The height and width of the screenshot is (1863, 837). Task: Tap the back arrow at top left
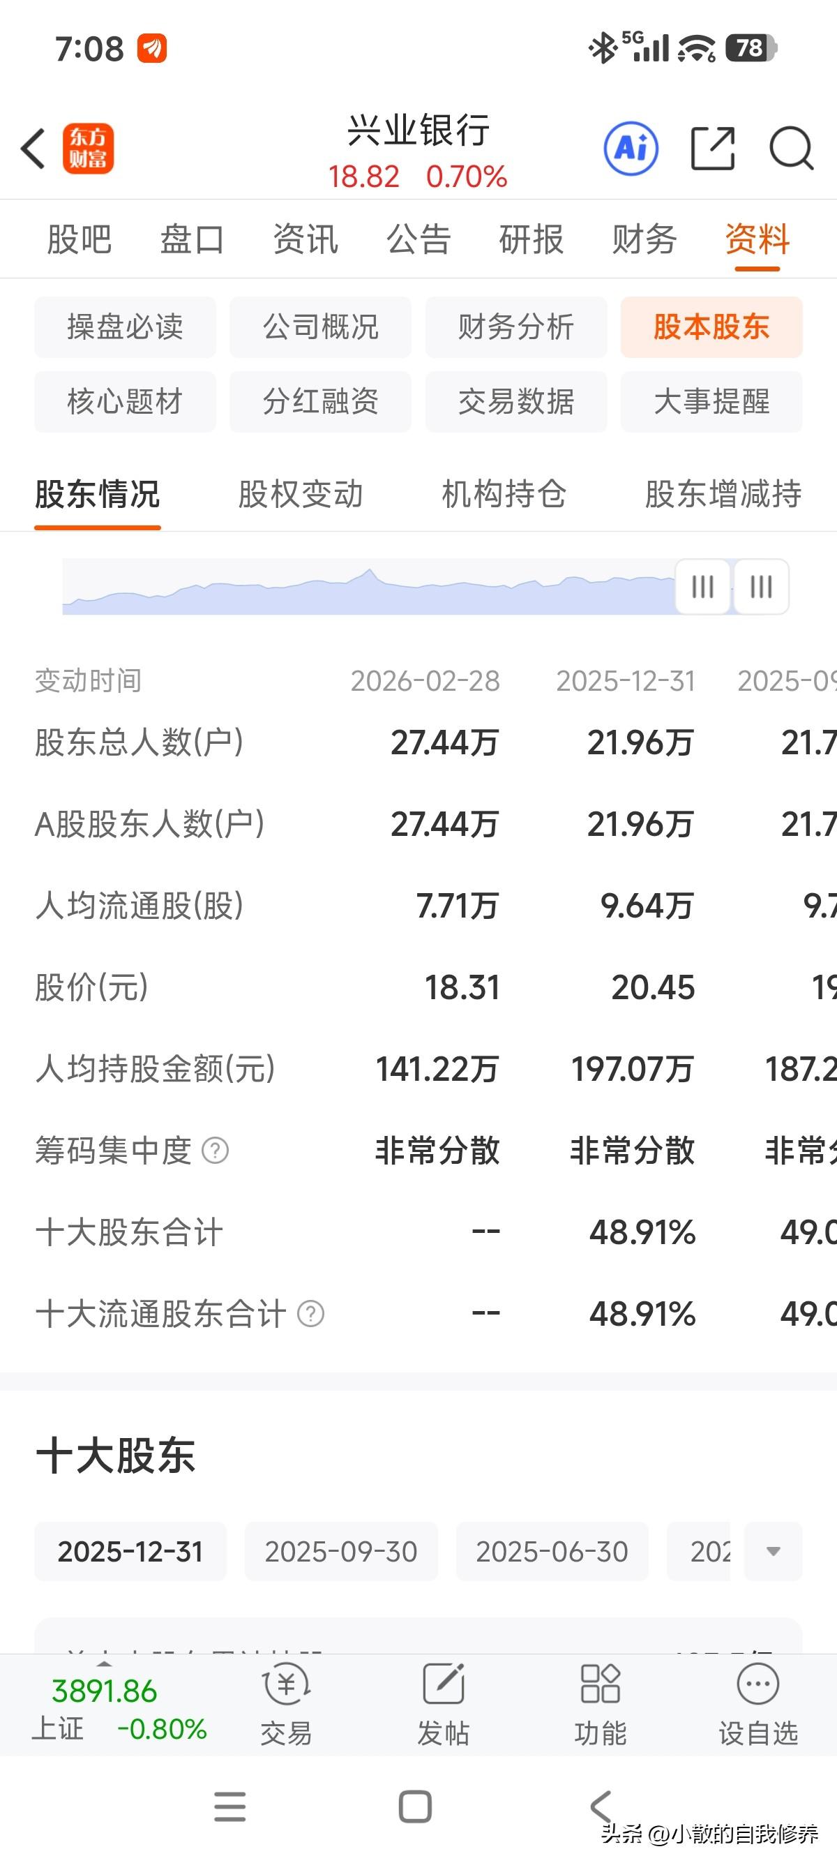33,149
